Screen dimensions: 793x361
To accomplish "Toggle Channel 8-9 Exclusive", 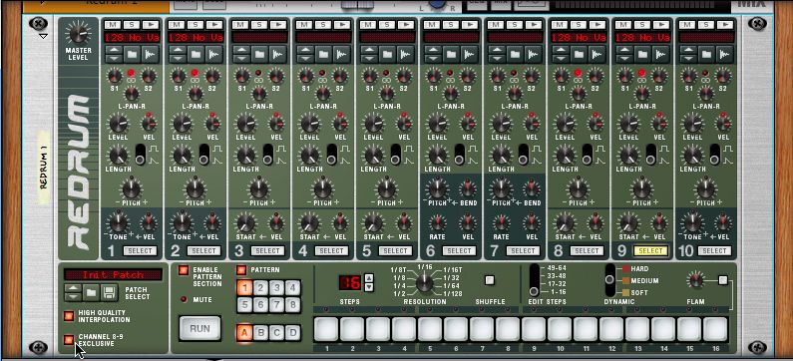I will tap(69, 340).
